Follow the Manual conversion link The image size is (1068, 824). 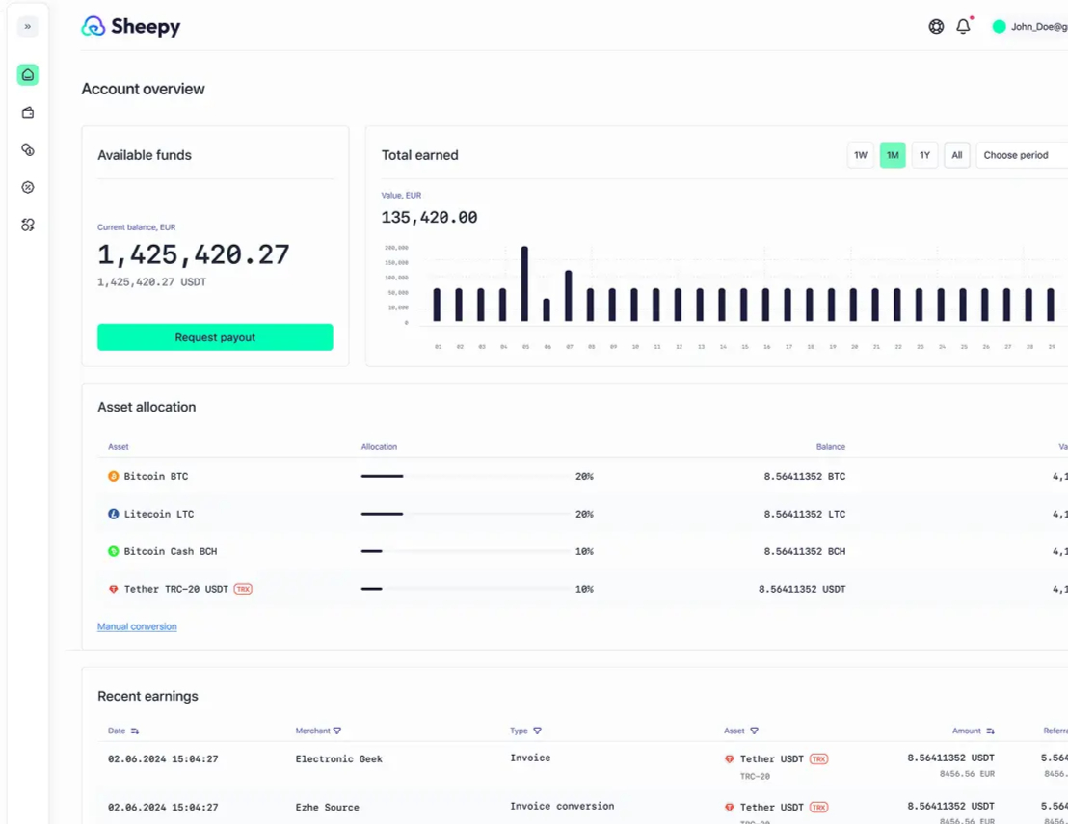(137, 626)
